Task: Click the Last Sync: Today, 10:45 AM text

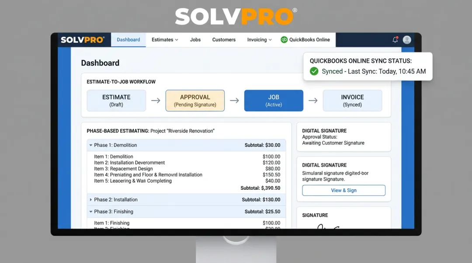Action: [x=387, y=71]
